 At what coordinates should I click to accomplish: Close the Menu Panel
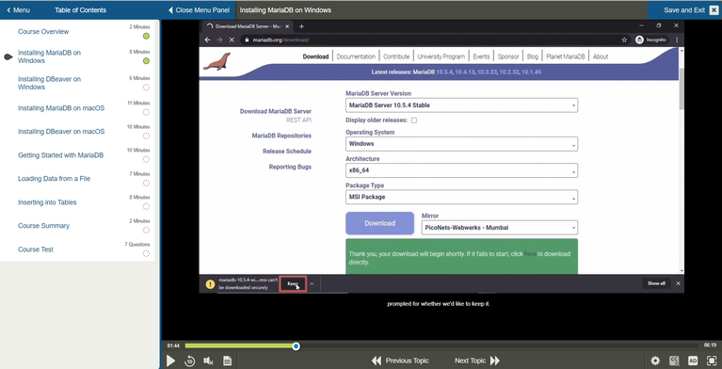(x=199, y=10)
